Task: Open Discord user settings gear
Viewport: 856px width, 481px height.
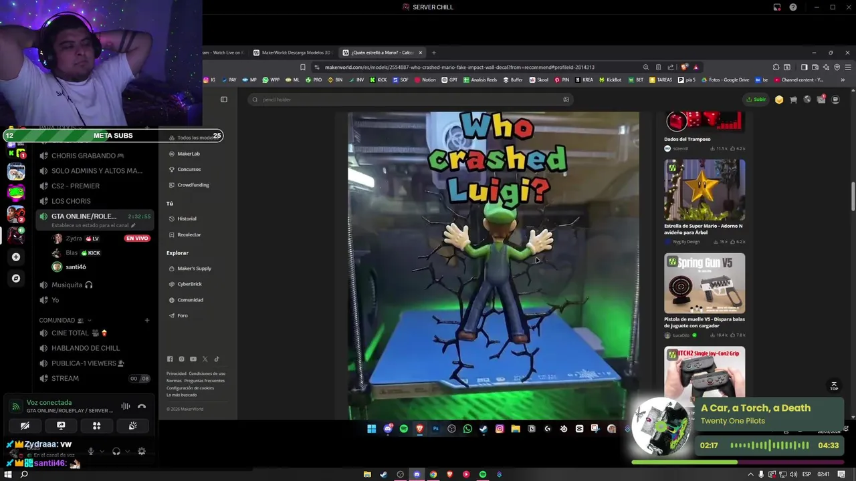Action: (142, 452)
